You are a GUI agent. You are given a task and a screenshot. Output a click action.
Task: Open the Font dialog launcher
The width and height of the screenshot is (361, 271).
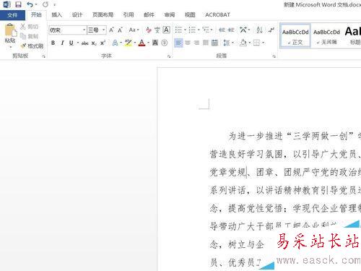pos(169,56)
